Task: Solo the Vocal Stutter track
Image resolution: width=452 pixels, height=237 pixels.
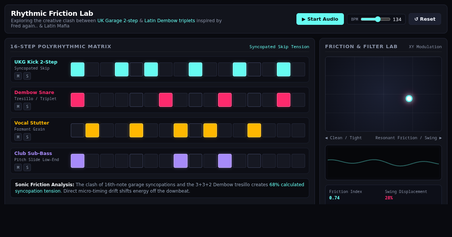Action: coord(27,137)
